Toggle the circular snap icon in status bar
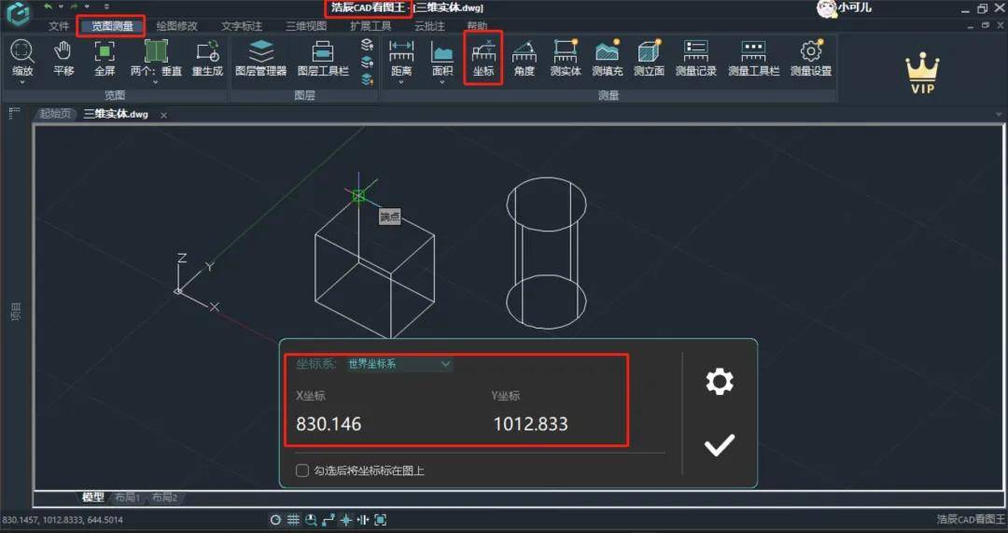 pyautogui.click(x=275, y=520)
